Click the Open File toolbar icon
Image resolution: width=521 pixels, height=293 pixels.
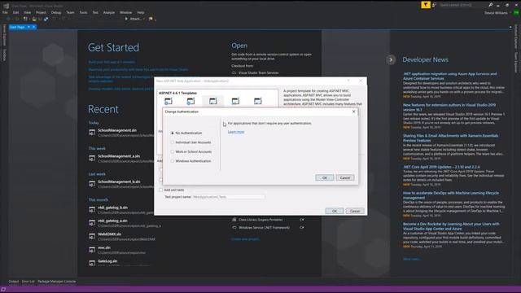pos(34,19)
